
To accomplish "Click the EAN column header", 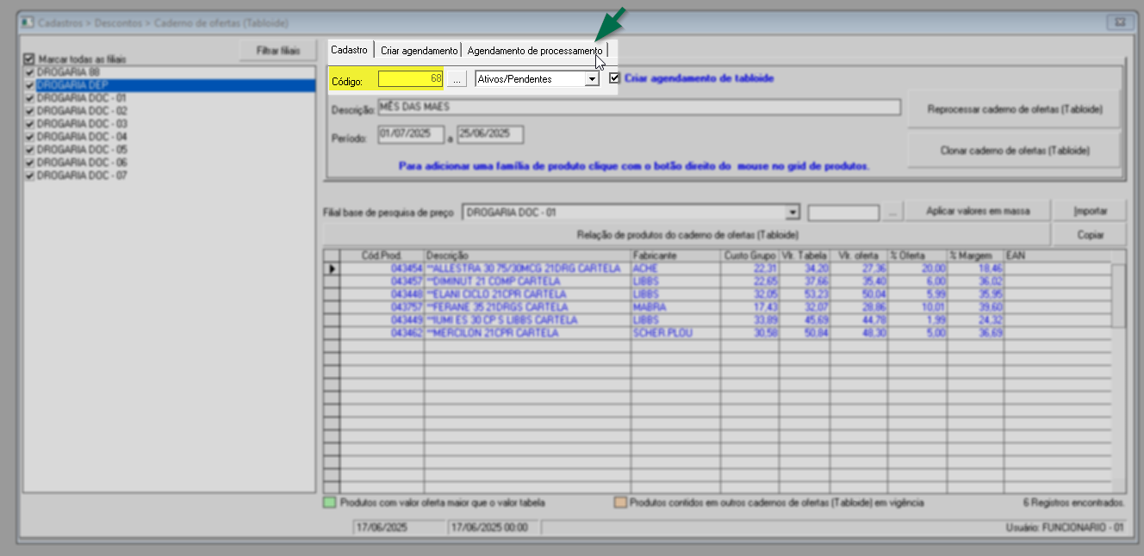I will 1058,256.
